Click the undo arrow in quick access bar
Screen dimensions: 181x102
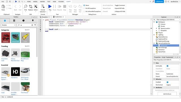pyautogui.click(x=22, y=2)
